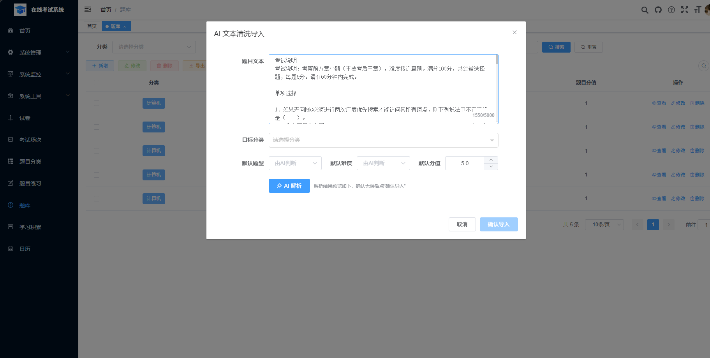Increase the 默认分值 with up arrow

[491, 160]
